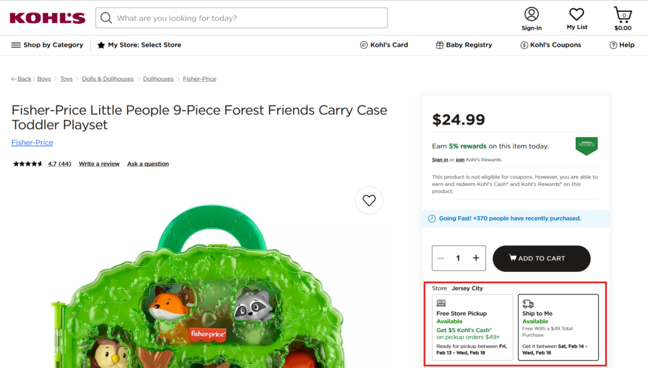Click the search magnifier icon

coord(106,18)
